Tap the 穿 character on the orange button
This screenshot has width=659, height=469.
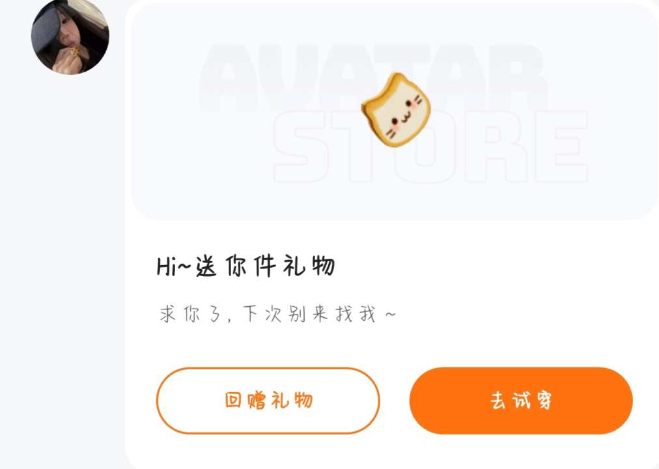[543, 400]
